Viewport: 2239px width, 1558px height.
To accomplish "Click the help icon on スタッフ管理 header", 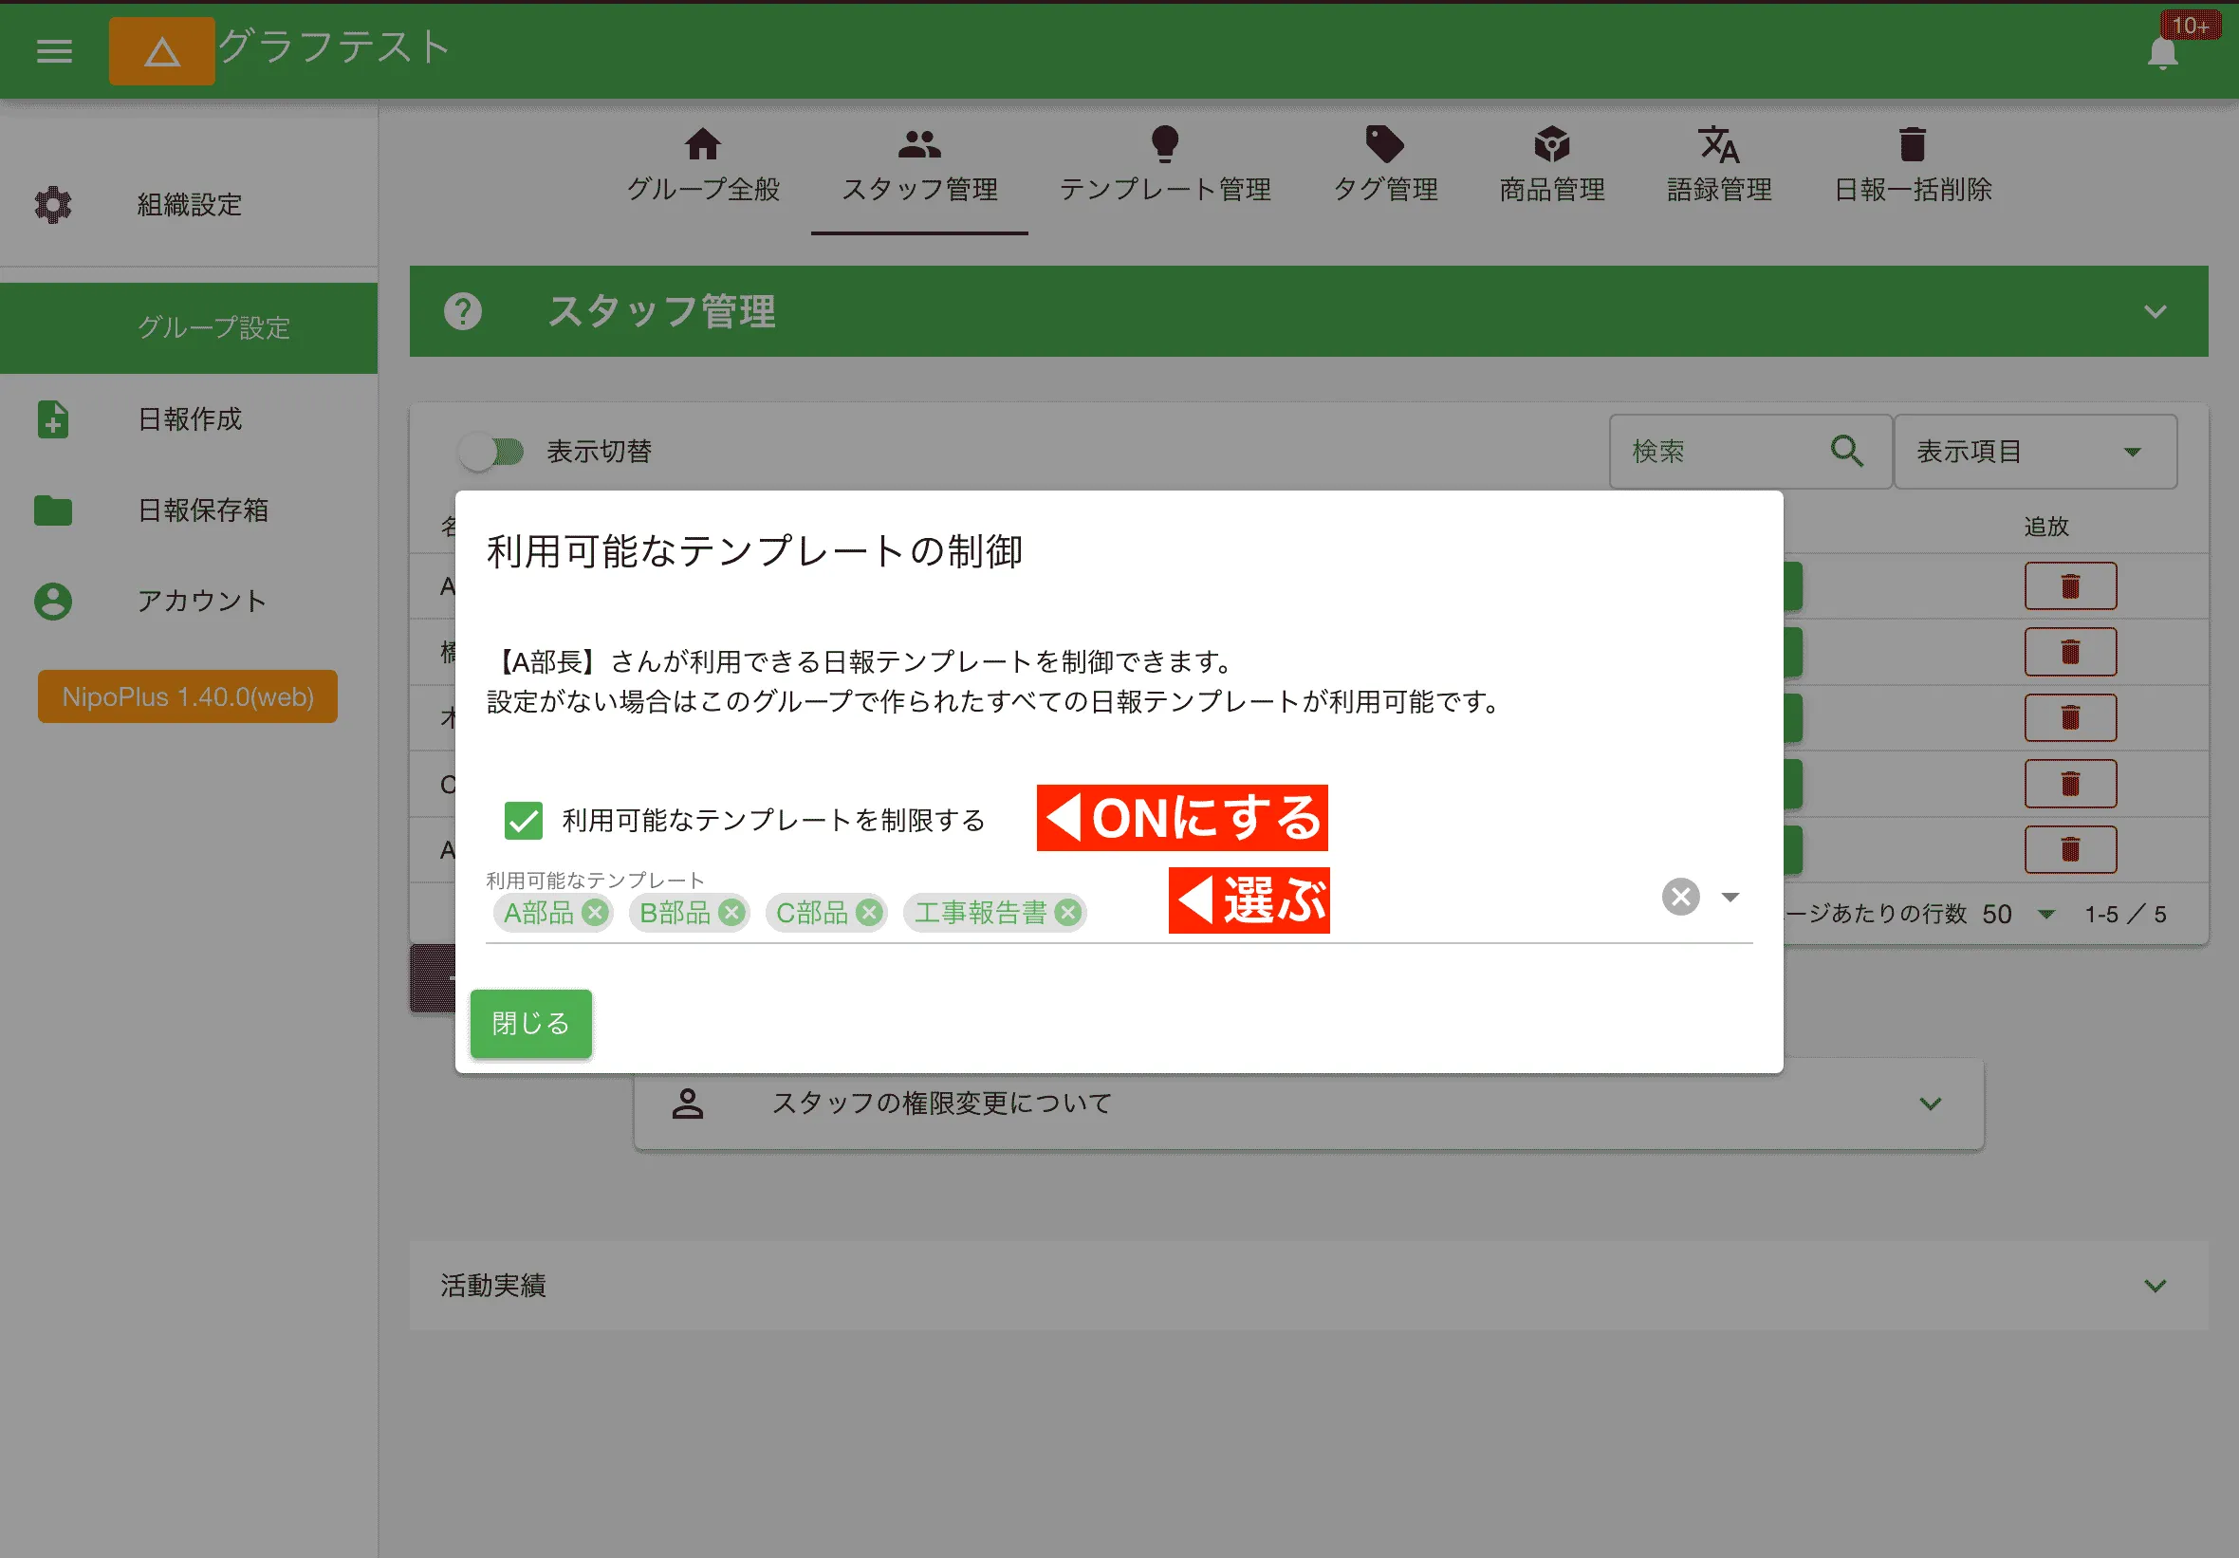I will coord(462,311).
